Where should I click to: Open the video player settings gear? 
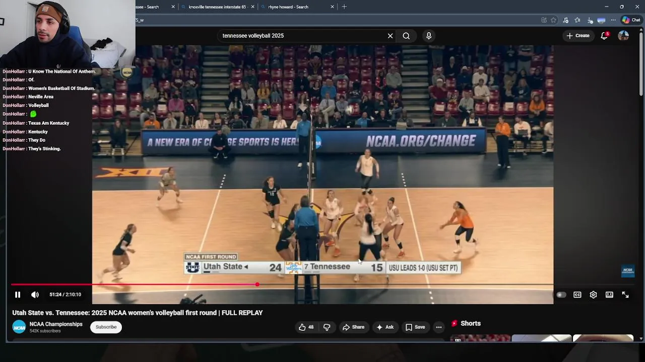coord(593,295)
